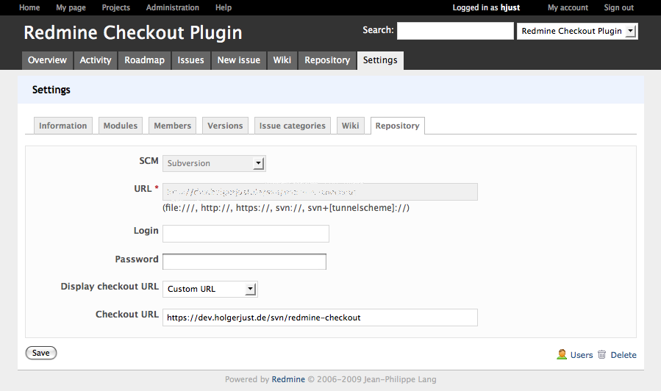Viewport: 661px width, 391px height.
Task: Switch to the Information settings tab
Action: [x=62, y=126]
